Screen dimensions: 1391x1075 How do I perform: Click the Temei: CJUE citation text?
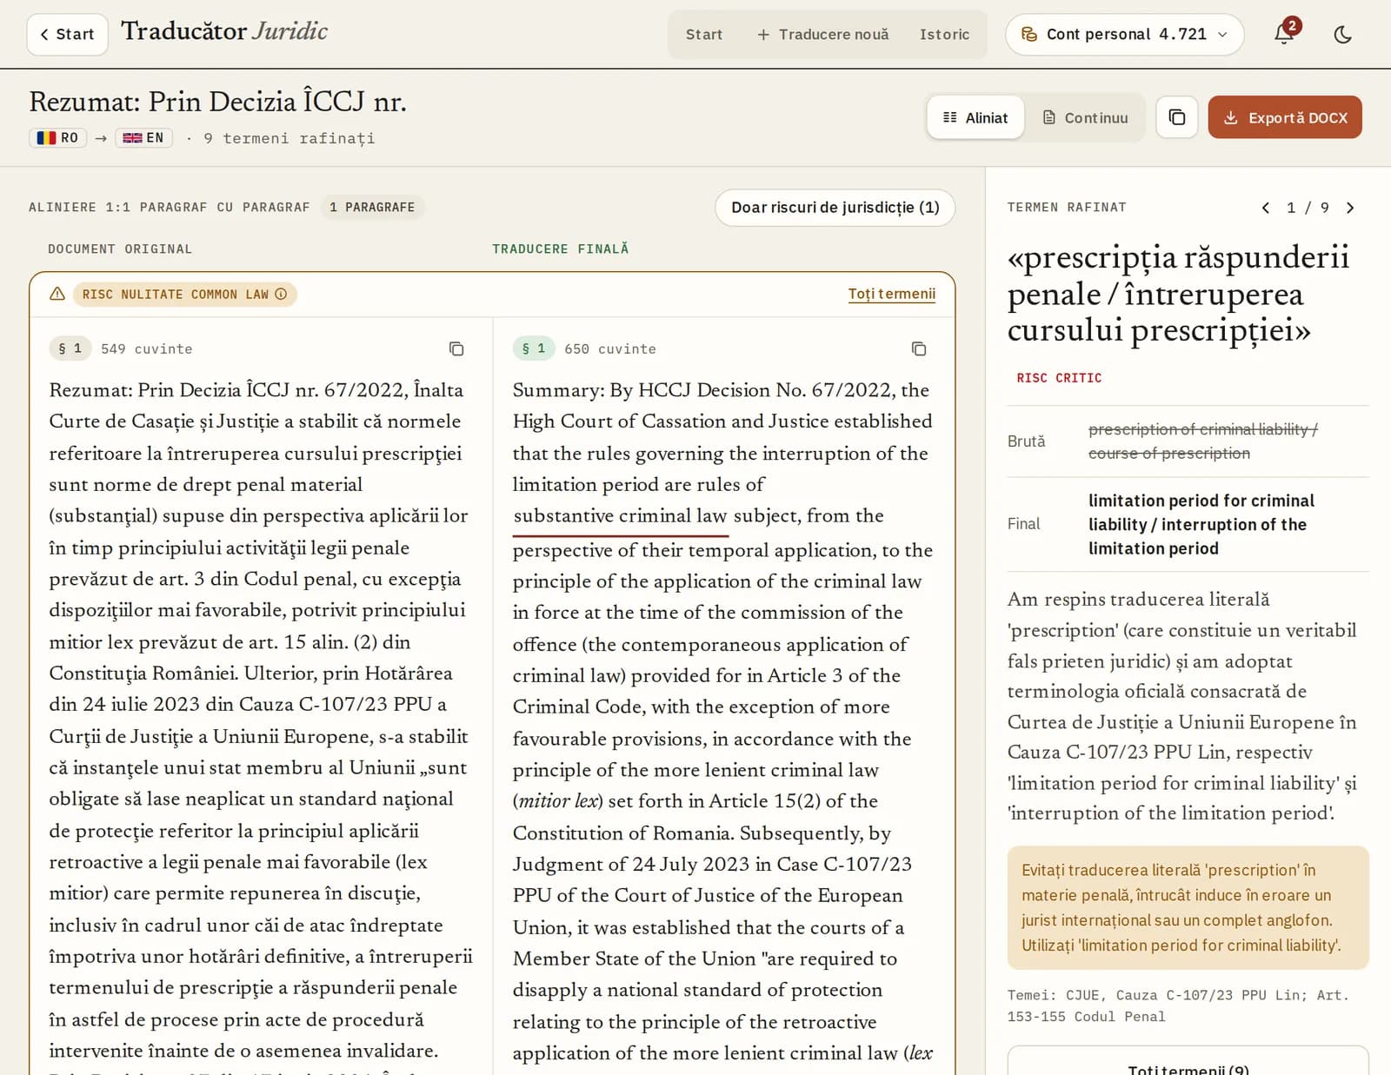pyautogui.click(x=1178, y=1005)
